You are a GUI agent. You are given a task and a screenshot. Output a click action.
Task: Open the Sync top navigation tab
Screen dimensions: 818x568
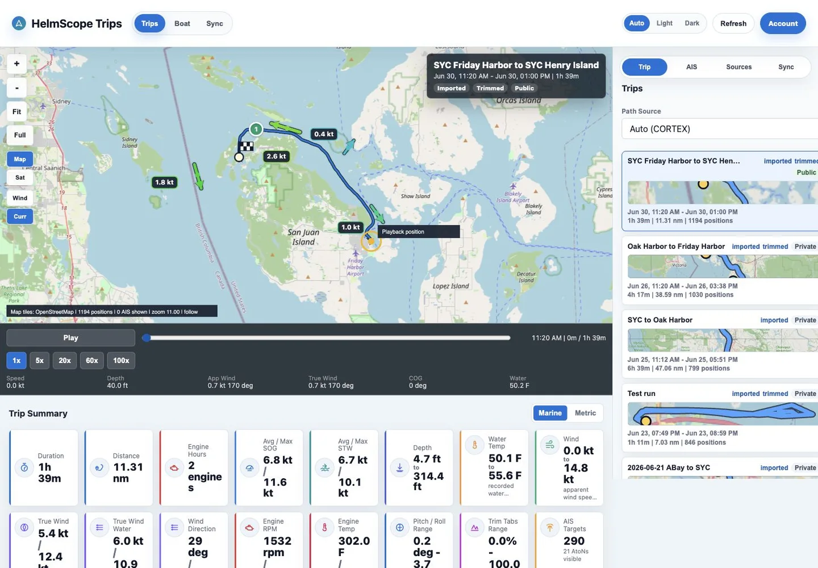click(x=215, y=23)
